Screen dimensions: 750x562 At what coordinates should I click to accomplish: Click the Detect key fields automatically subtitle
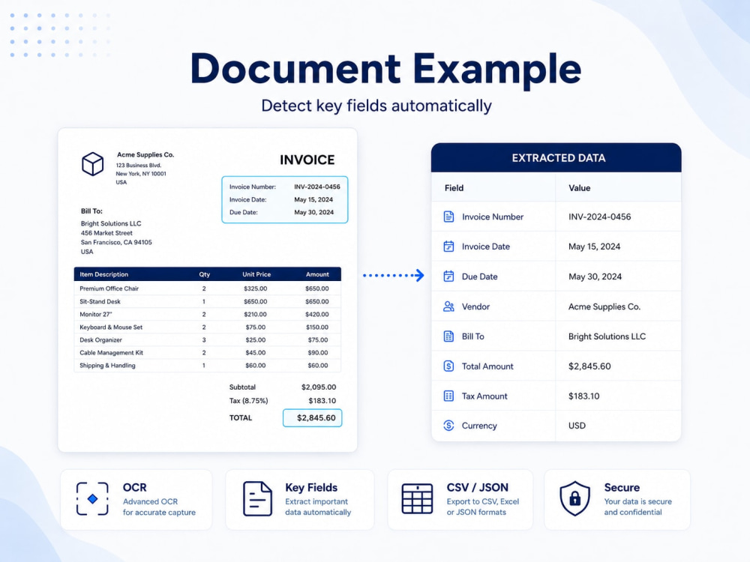pyautogui.click(x=376, y=106)
